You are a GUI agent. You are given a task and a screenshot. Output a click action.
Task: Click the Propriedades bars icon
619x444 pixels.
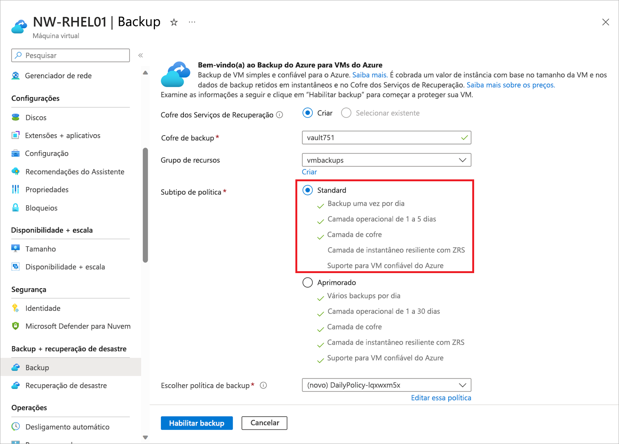point(16,190)
